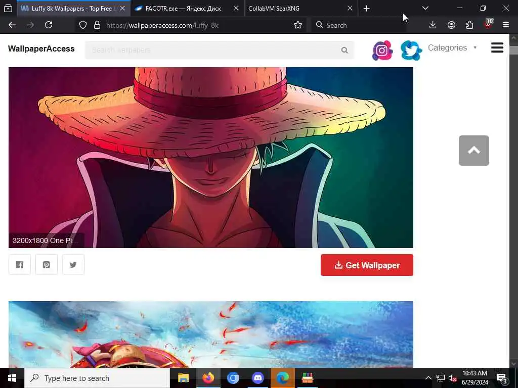518x388 pixels.
Task: Open the clock showing 10:43 AM
Action: [x=474, y=378]
